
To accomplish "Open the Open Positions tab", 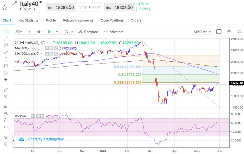I will point(112,20).
